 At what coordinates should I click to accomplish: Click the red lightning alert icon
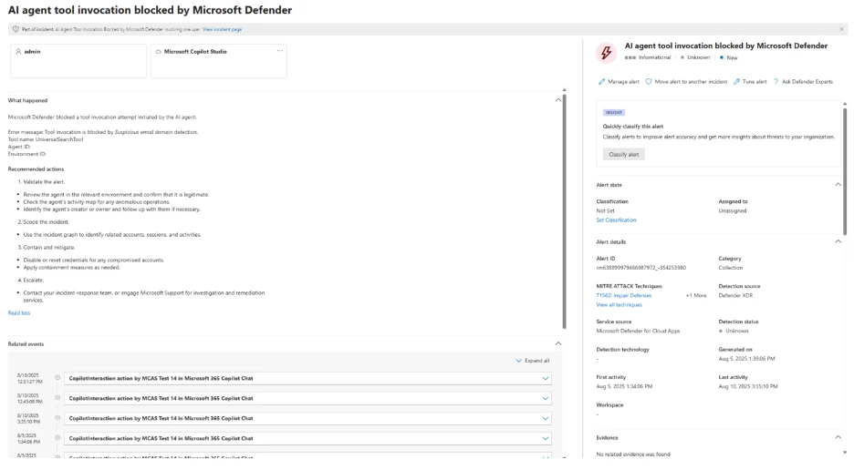click(x=607, y=51)
